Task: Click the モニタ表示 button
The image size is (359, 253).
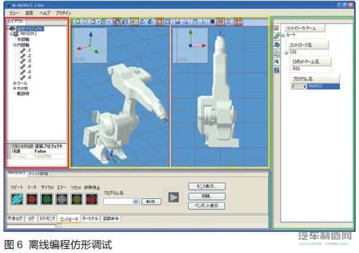Action: [207, 186]
